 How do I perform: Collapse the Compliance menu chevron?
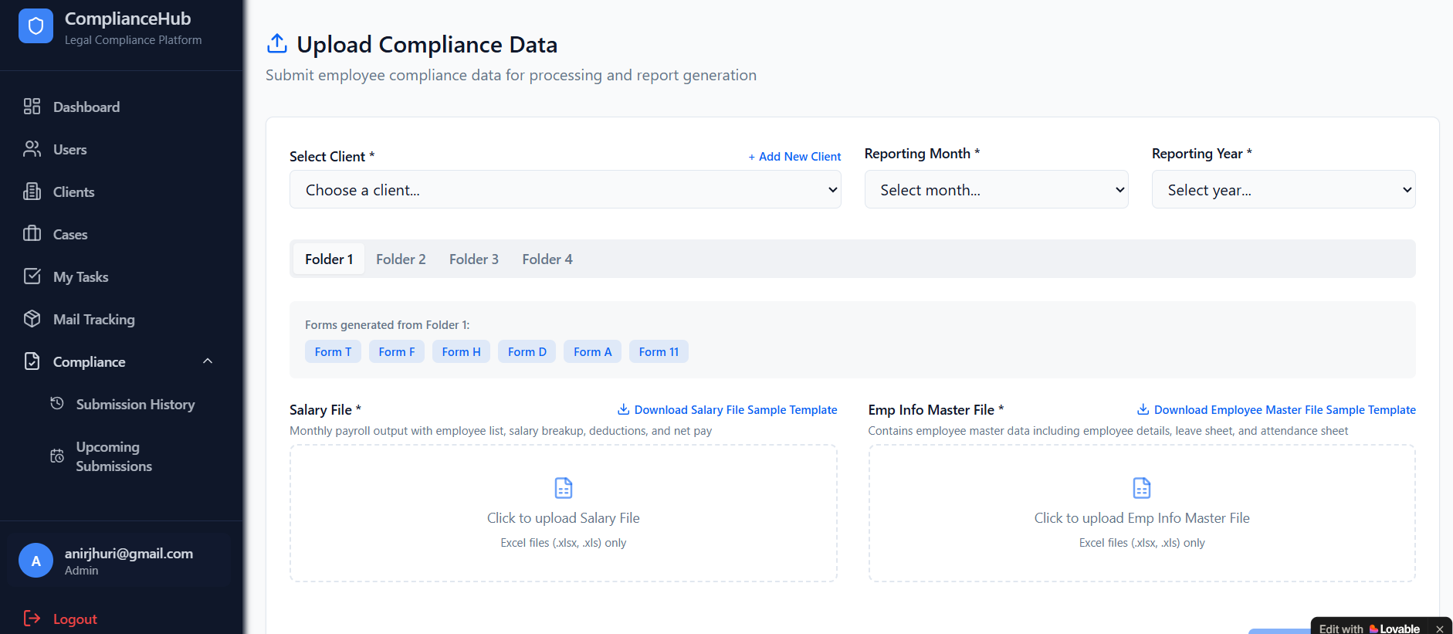(x=208, y=361)
